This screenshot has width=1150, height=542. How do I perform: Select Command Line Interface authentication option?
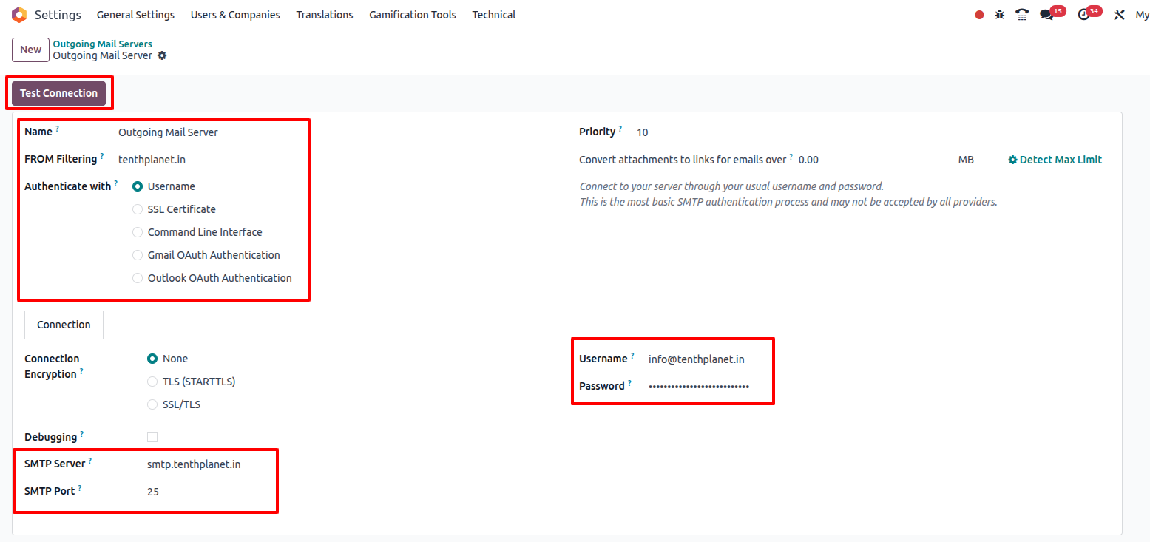138,232
